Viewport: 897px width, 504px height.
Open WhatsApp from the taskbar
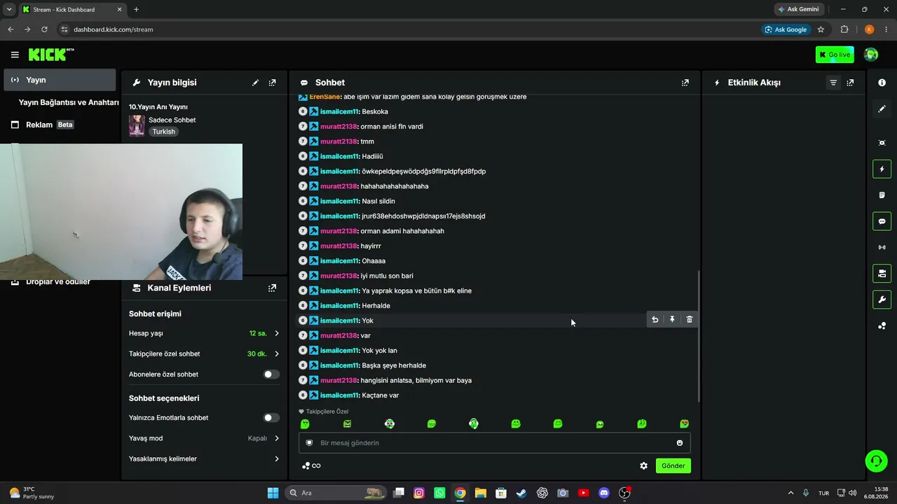click(x=439, y=493)
